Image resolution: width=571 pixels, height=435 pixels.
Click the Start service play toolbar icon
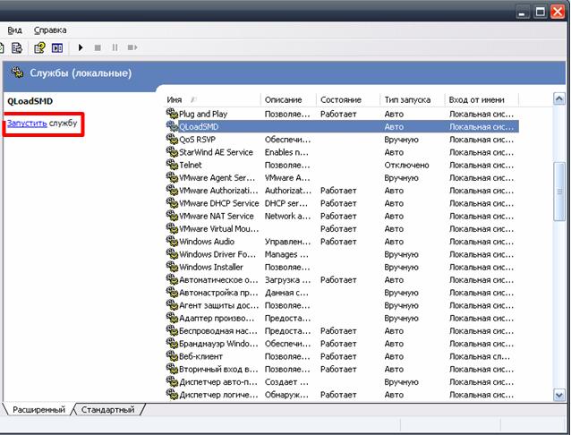click(x=81, y=47)
